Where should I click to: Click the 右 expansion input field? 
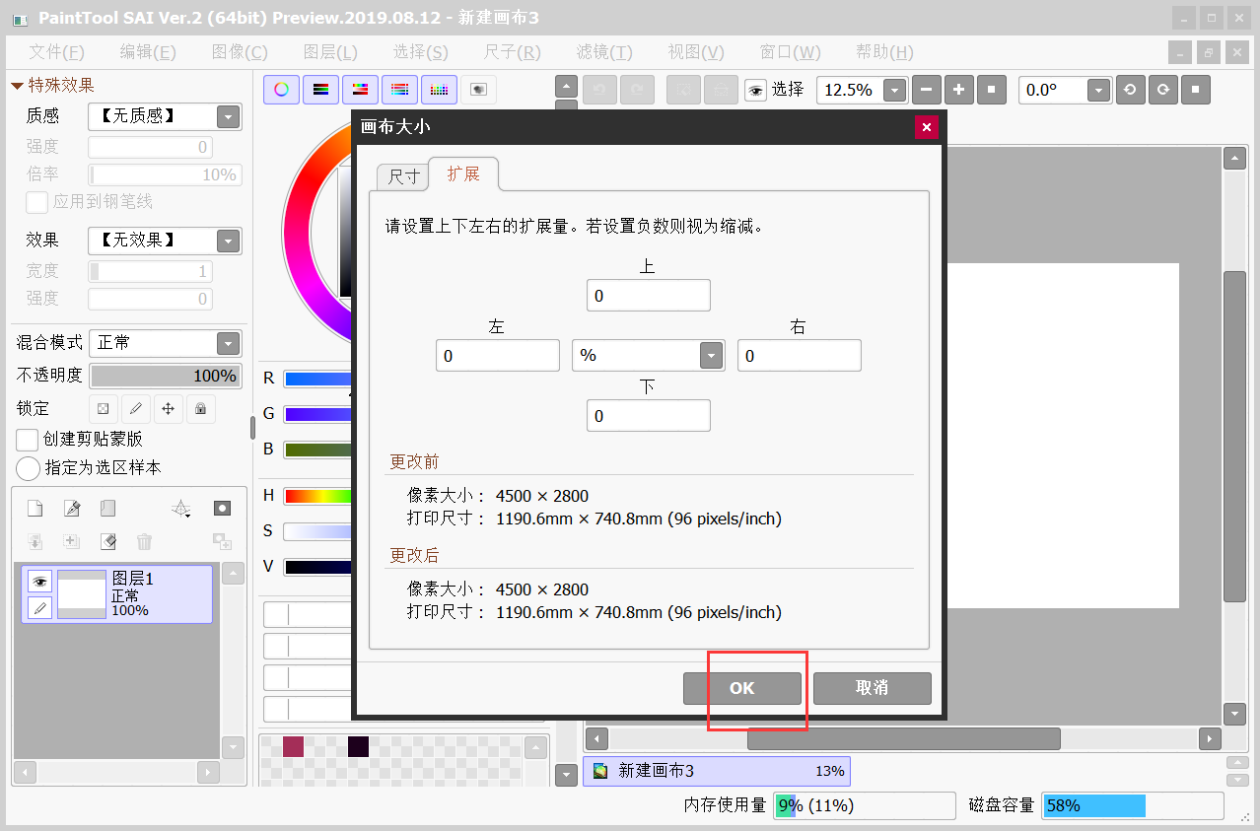[800, 356]
